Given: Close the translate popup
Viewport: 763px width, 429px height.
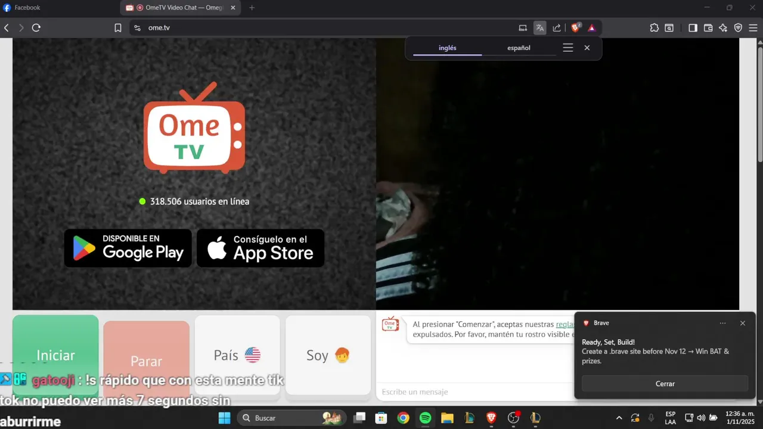Looking at the screenshot, I should [x=587, y=48].
